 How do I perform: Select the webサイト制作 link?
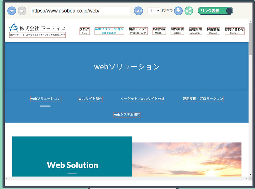point(90,99)
